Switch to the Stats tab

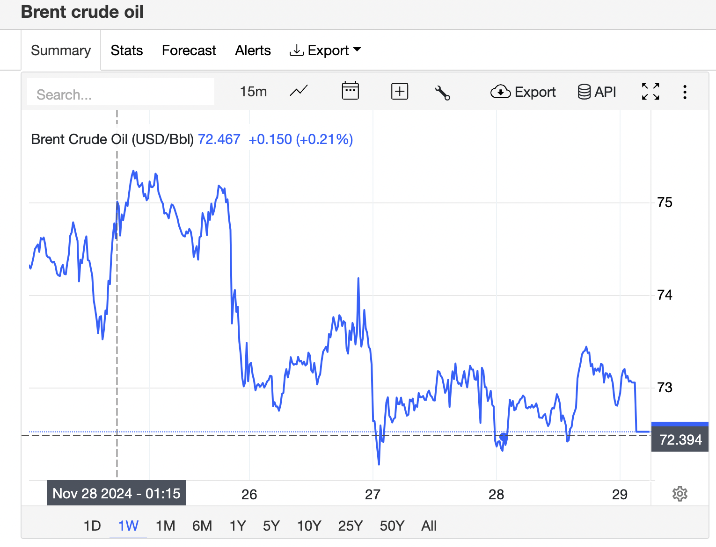127,50
